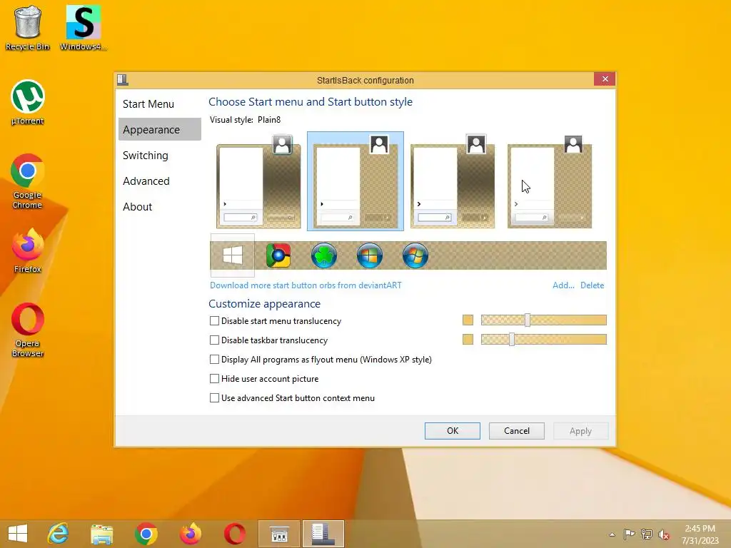
Task: Open the muted volume tray icon
Action: click(x=664, y=534)
